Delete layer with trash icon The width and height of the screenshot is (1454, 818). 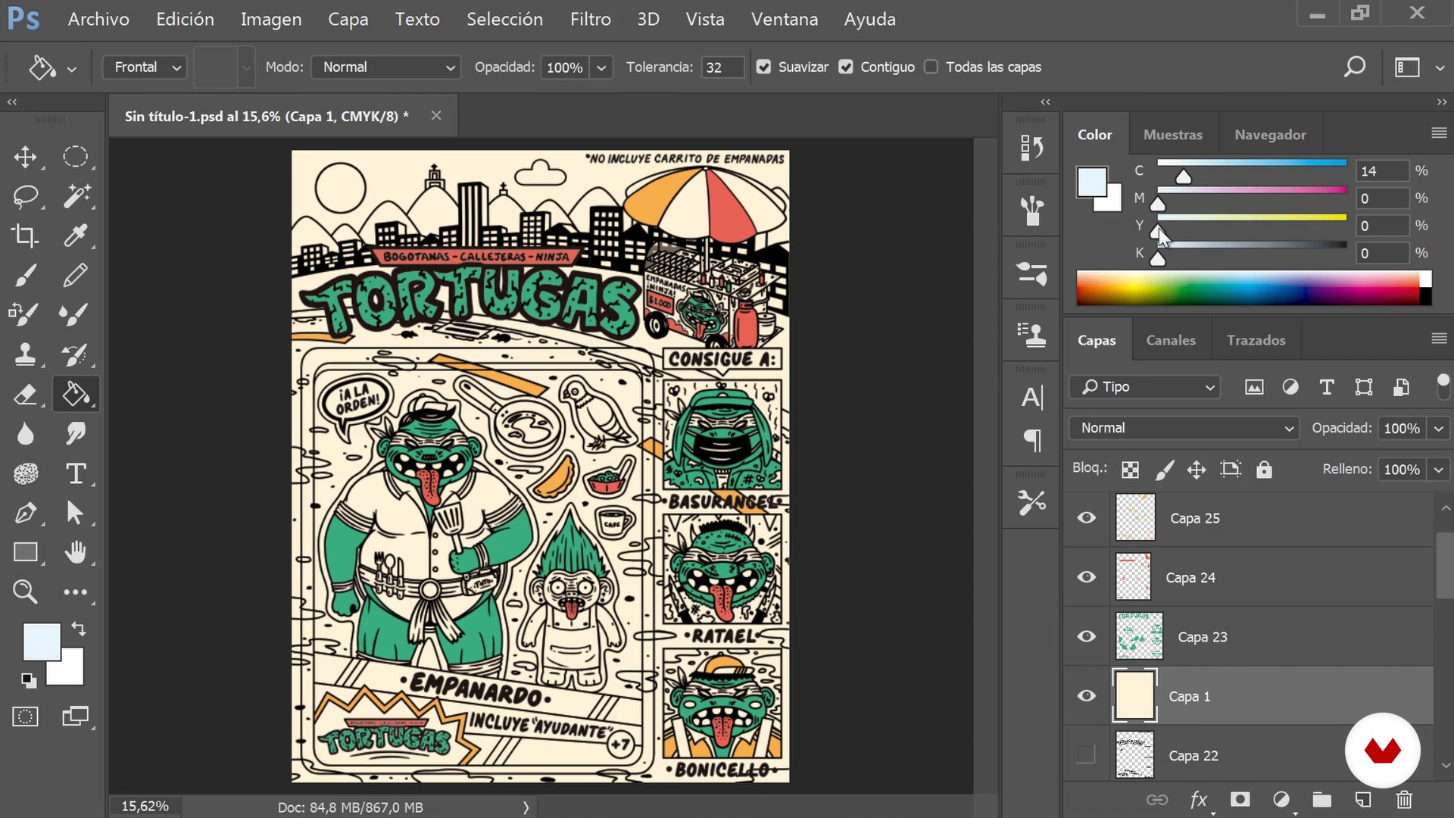point(1404,800)
